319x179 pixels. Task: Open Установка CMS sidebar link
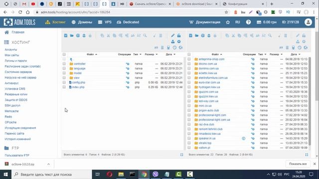click(x=15, y=89)
